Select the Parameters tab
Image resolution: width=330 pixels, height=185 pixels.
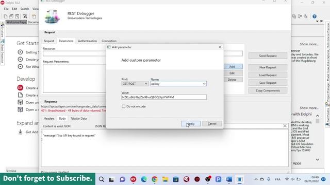[66, 41]
